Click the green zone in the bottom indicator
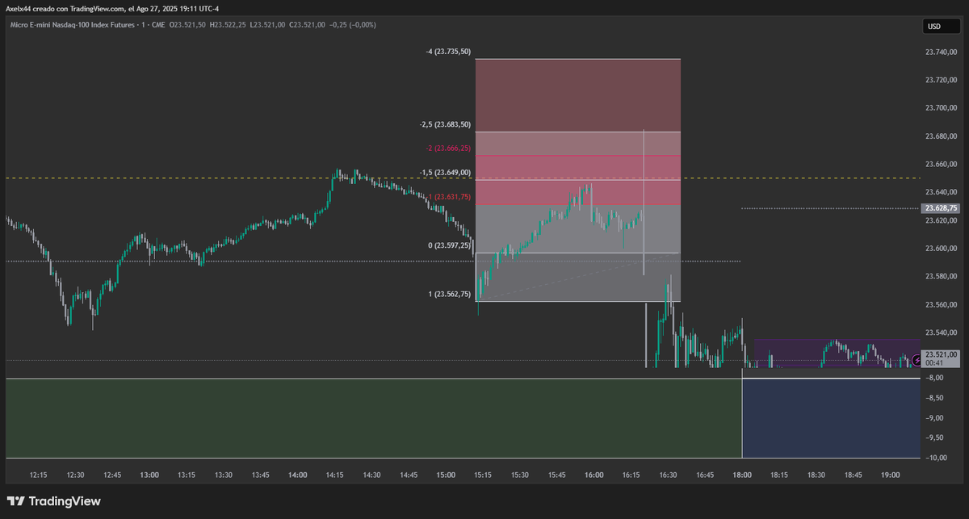 tap(363, 417)
